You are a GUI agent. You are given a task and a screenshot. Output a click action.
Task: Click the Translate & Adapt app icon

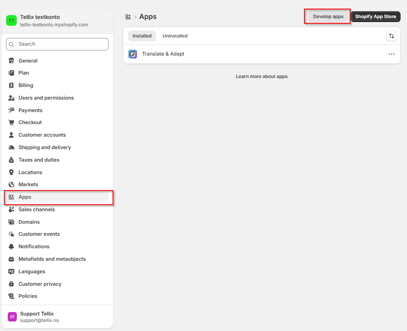[x=133, y=54]
